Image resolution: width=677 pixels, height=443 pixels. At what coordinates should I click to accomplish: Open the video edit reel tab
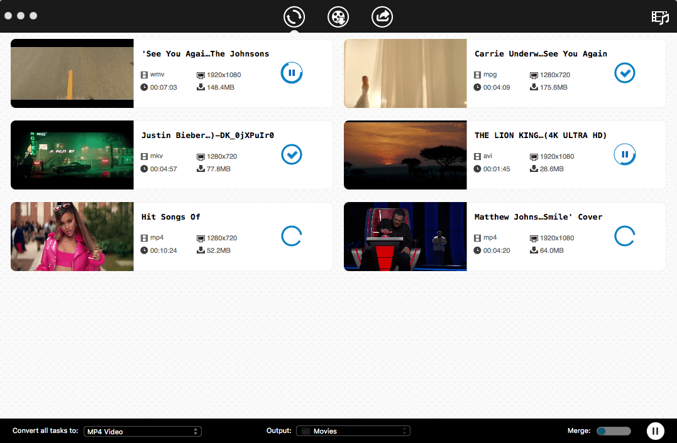click(338, 17)
